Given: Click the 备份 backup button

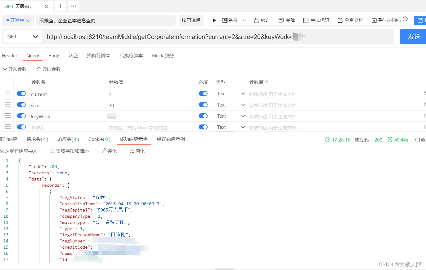Looking at the screenshot, I should pos(230,20).
